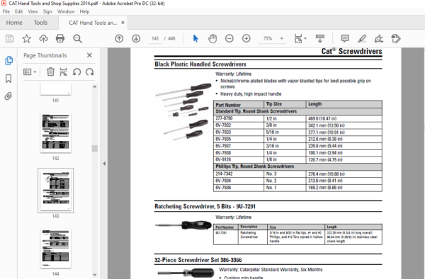Click the Print file icon
Image resolution: width=425 pixels, height=279 pixels.
(x=60, y=38)
